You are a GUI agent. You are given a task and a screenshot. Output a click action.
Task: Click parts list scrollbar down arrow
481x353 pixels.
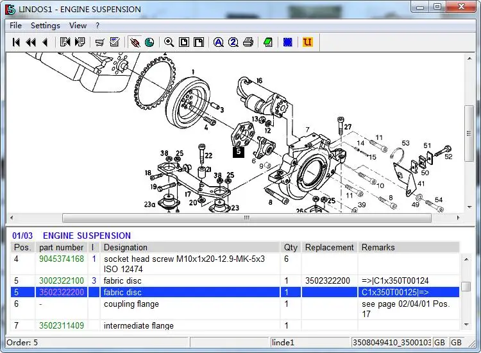point(466,325)
